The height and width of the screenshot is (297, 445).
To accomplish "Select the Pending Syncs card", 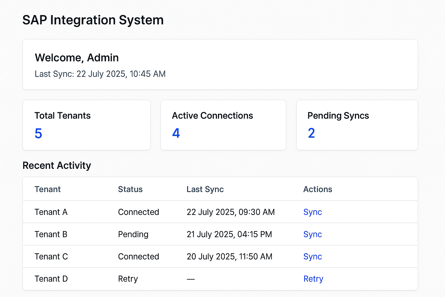I will (x=357, y=125).
